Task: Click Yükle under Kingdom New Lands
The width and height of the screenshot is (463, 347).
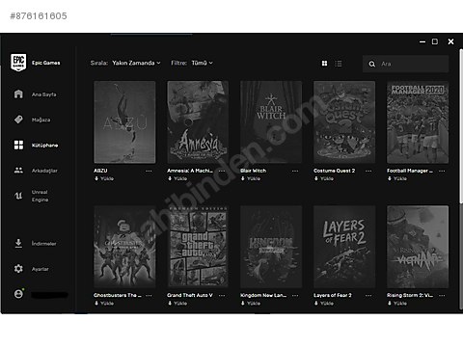Action: pos(251,303)
